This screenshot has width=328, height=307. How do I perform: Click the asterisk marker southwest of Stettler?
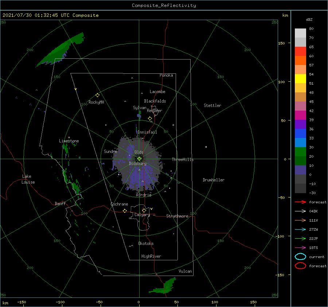click(x=173, y=125)
